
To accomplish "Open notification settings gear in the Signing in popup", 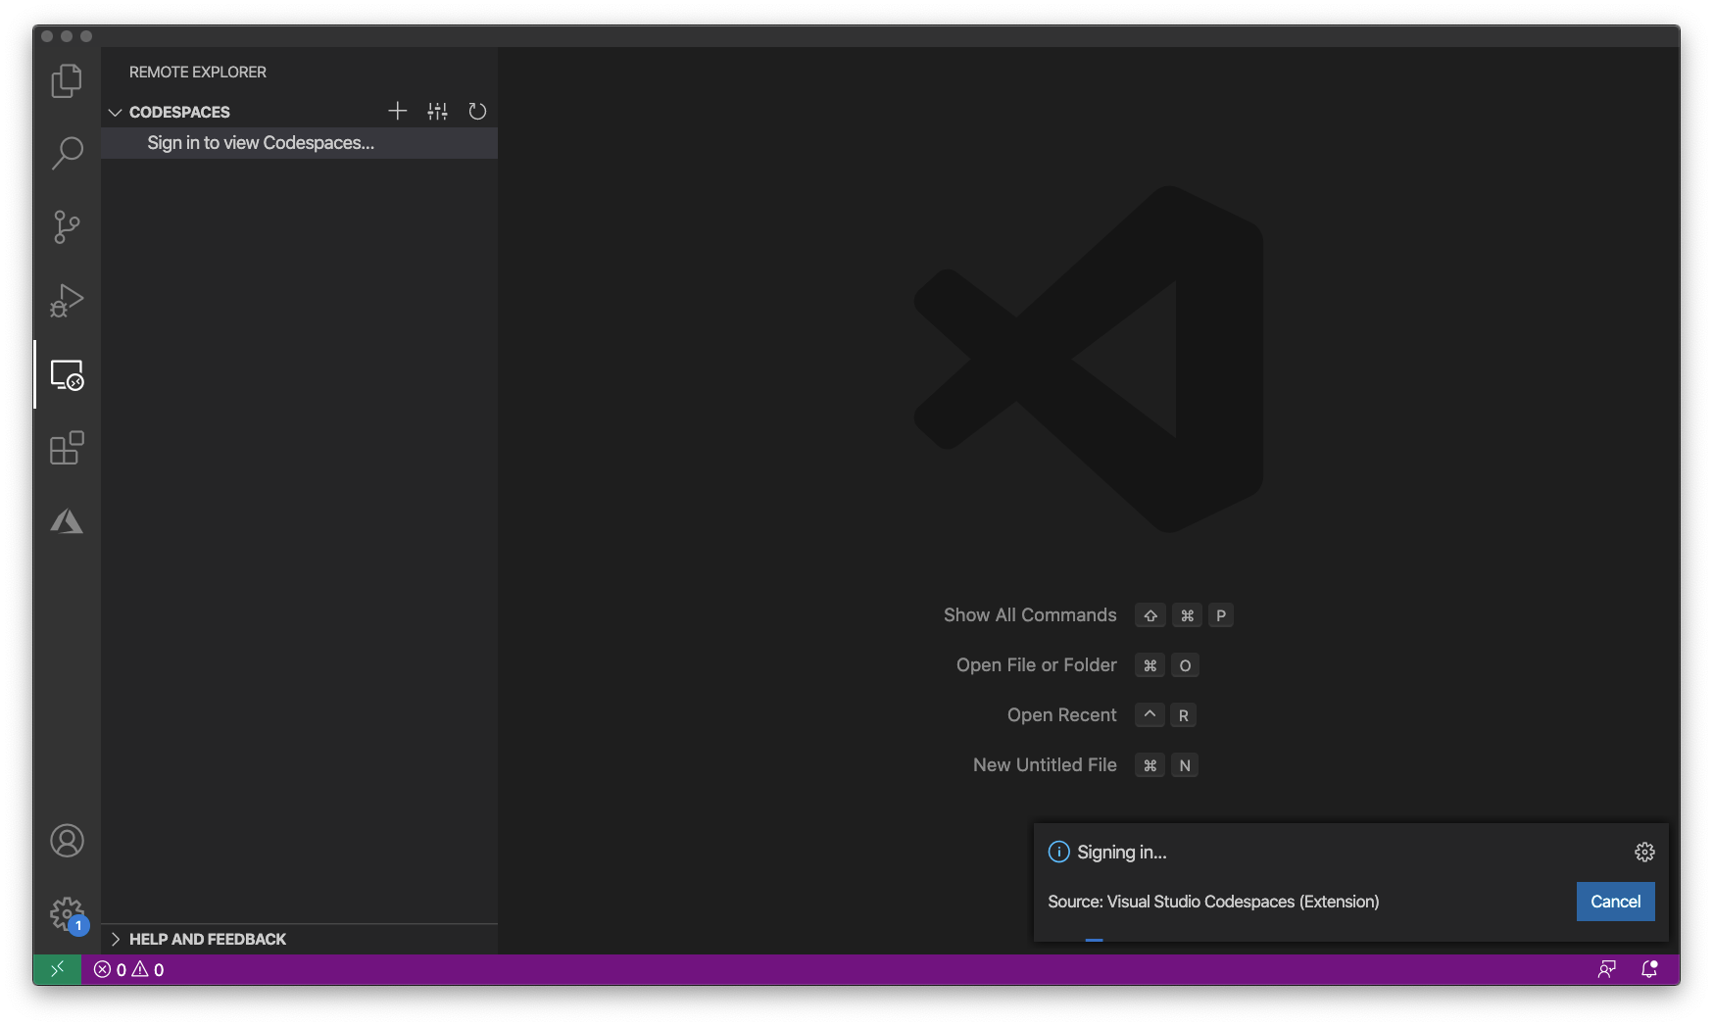I will coord(1644,852).
